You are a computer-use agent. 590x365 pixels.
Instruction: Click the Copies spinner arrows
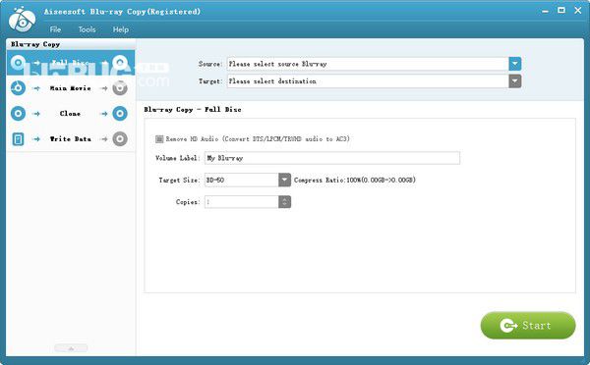click(284, 202)
